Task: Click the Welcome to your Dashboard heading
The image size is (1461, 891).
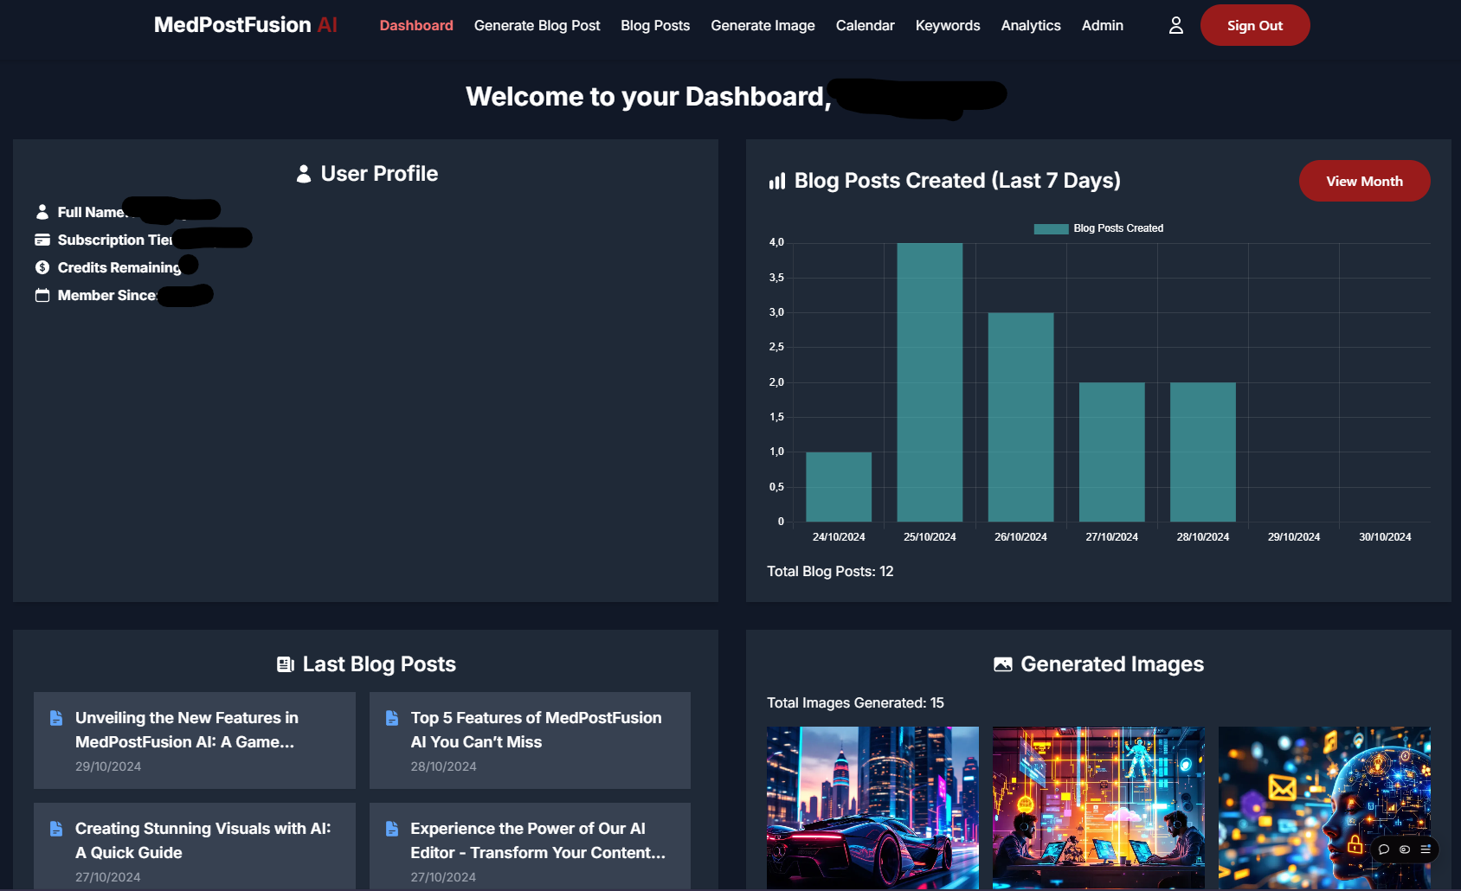Action: 648,97
